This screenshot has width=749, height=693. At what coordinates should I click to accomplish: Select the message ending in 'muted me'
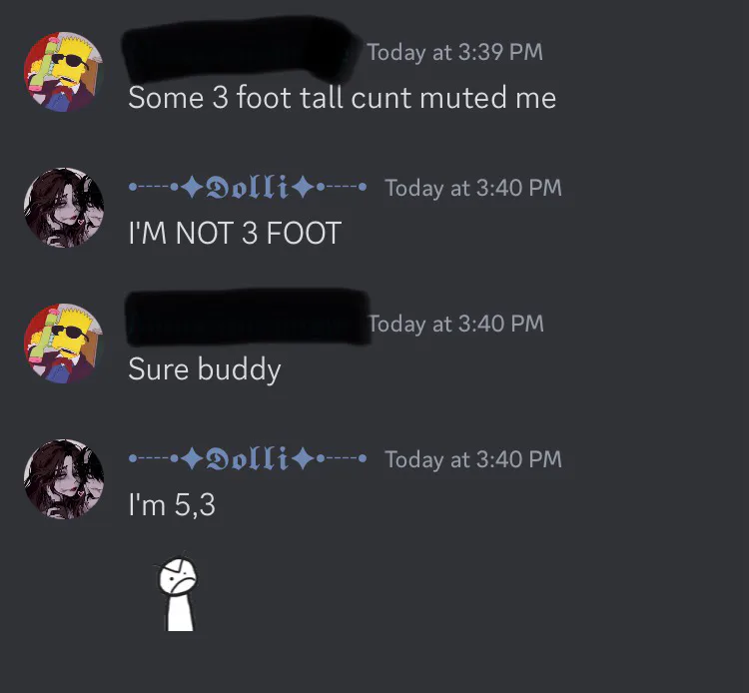click(342, 98)
